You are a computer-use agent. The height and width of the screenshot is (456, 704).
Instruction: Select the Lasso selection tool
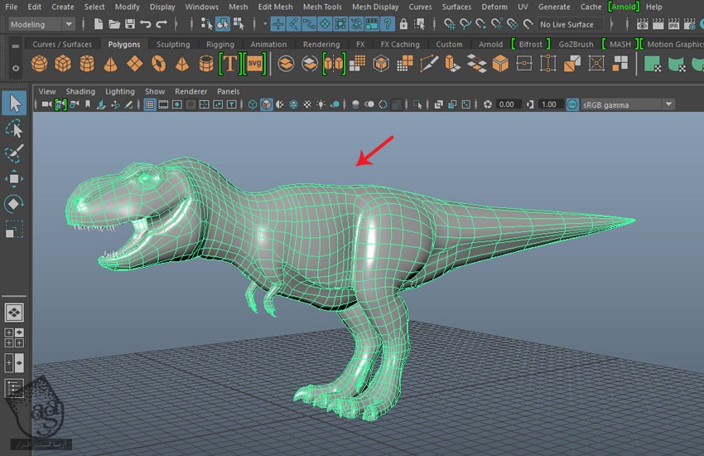pyautogui.click(x=14, y=129)
